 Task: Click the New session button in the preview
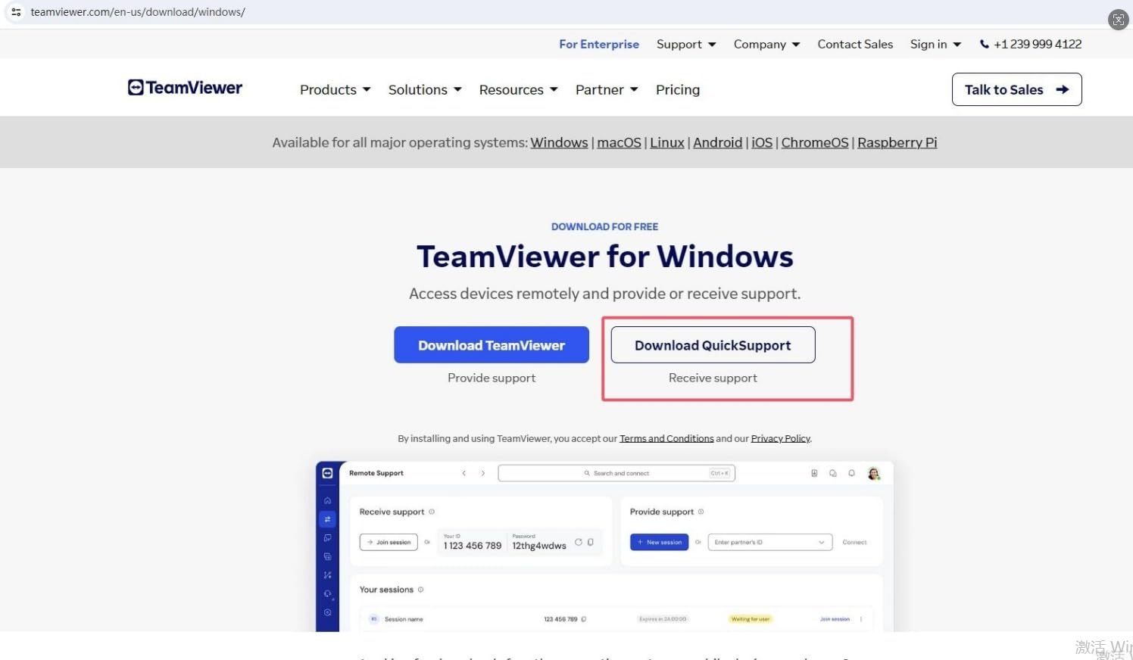[659, 542]
